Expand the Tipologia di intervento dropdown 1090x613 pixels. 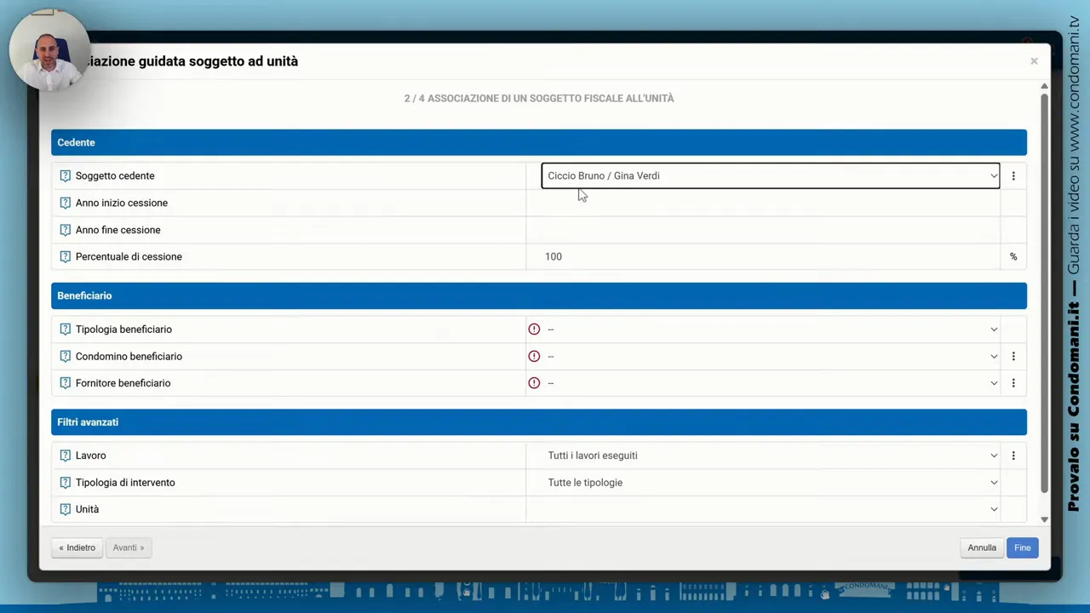click(770, 483)
